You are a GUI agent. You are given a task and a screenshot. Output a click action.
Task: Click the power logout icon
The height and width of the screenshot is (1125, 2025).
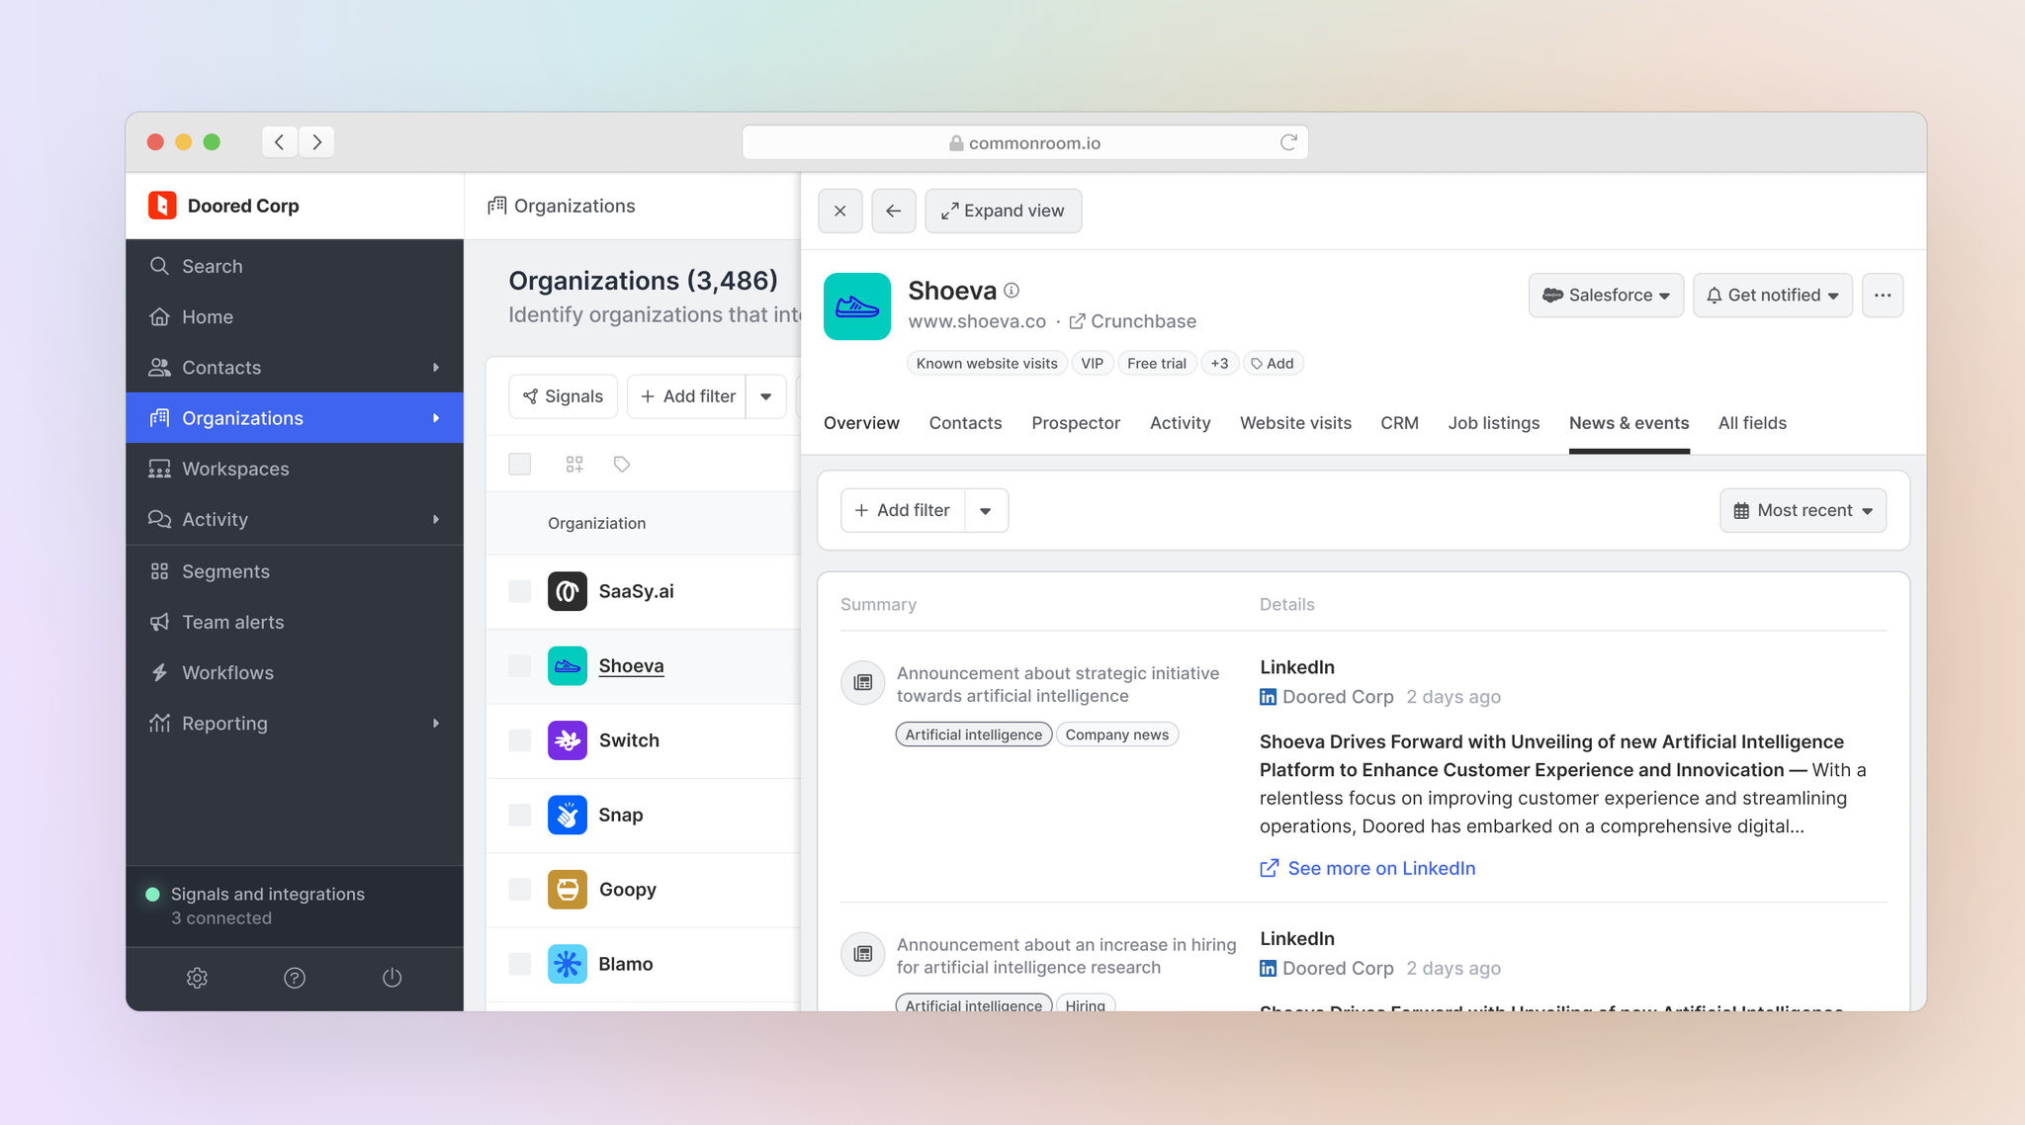[392, 978]
